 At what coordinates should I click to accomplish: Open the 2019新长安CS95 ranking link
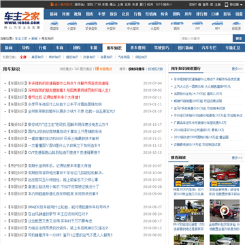point(201,137)
